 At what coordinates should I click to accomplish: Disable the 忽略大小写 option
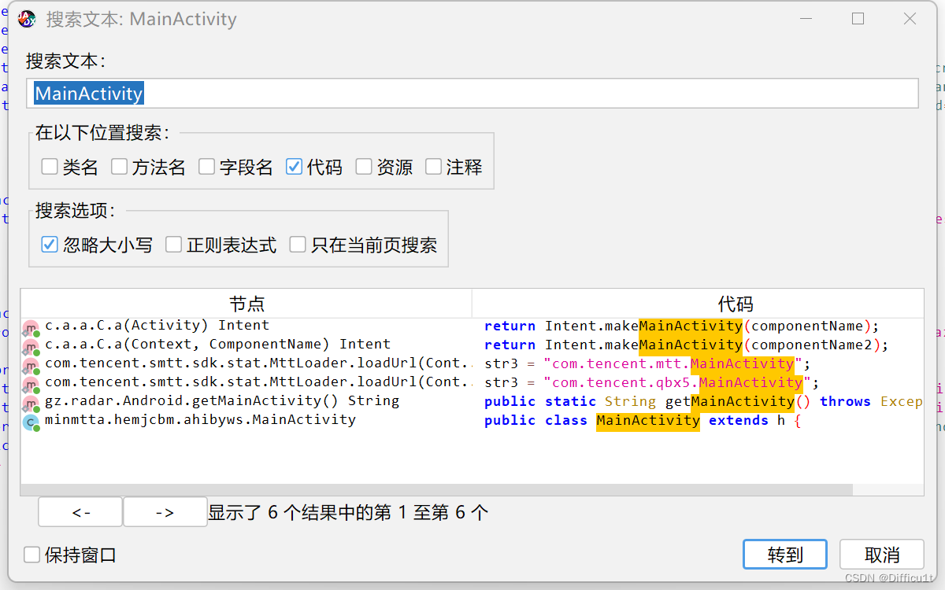pos(50,245)
